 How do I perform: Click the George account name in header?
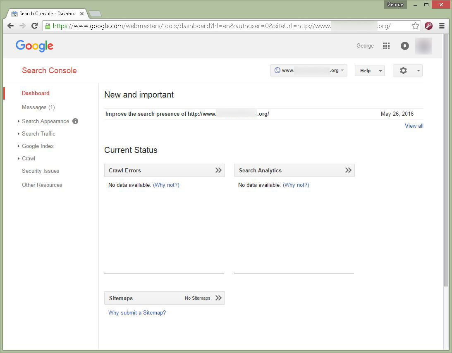pos(365,46)
